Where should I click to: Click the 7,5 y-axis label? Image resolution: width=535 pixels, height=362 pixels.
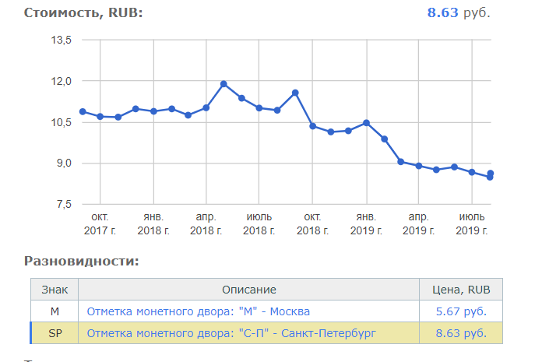tap(64, 205)
